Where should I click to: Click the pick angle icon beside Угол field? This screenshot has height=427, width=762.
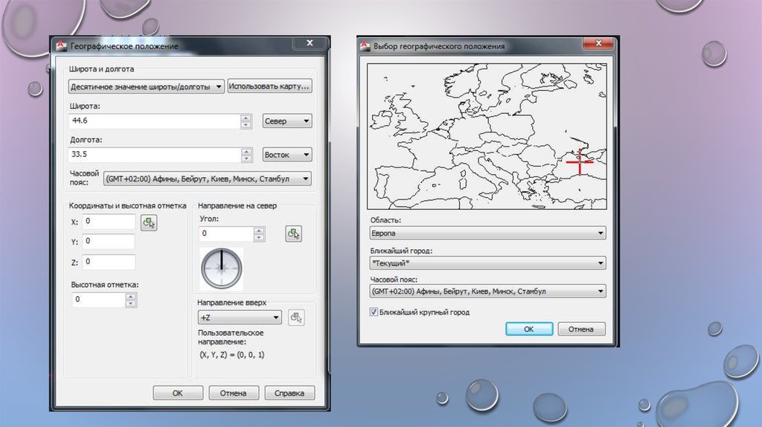(293, 234)
